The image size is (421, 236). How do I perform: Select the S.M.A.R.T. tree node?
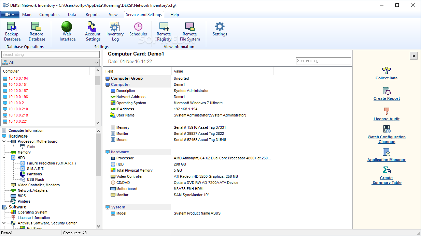pos(36,169)
